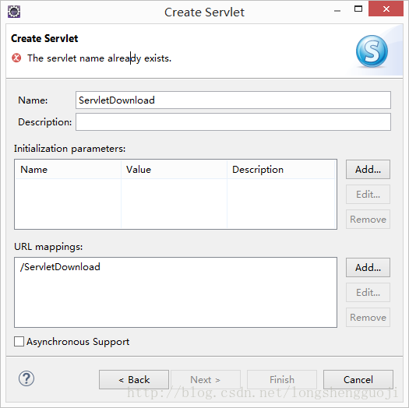Click the Eclipse icon in the title bar

click(14, 12)
